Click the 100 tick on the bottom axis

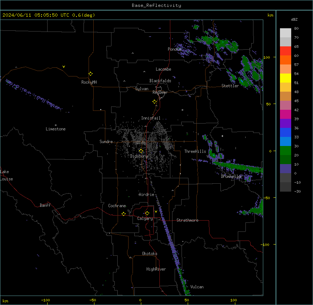[233, 300]
